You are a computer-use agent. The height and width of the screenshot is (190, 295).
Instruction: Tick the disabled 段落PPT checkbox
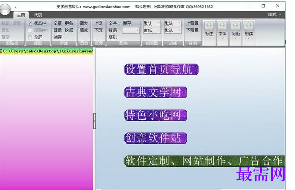tap(30, 30)
